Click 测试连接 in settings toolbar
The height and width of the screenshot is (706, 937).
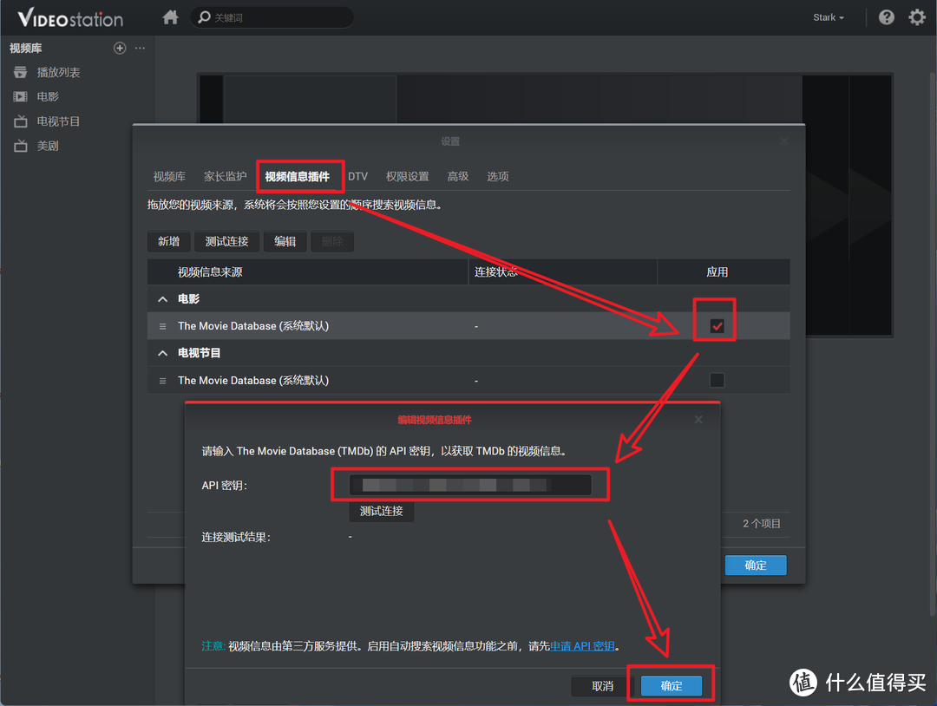226,241
